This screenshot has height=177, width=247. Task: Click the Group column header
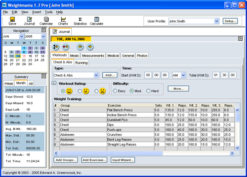point(83,105)
